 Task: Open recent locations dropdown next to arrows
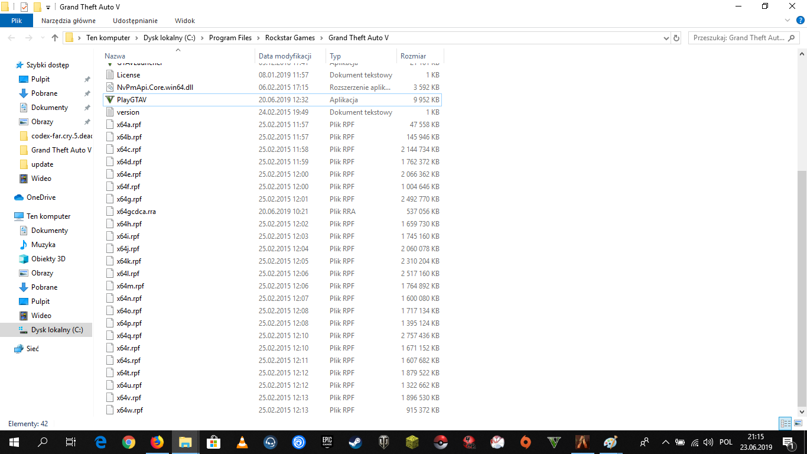tap(43, 38)
